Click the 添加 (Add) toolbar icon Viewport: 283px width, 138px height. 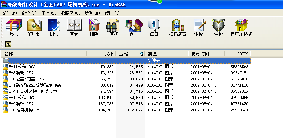(x=14, y=27)
